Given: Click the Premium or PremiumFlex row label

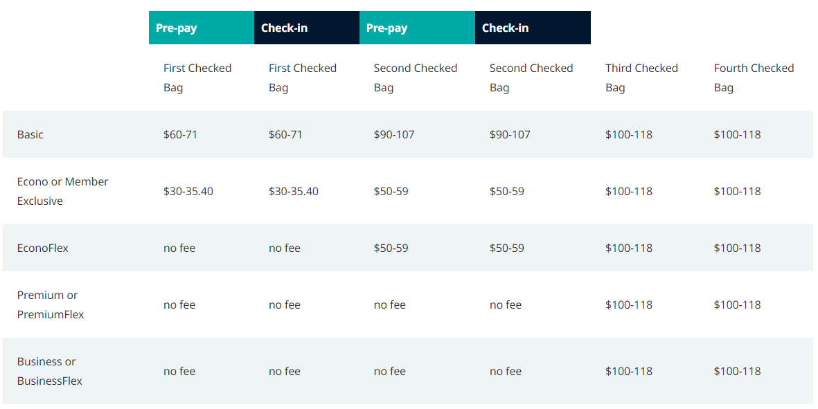Looking at the screenshot, I should point(51,305).
